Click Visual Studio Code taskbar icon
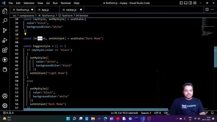Viewport: 217px width, 122px height. pyautogui.click(x=143, y=119)
